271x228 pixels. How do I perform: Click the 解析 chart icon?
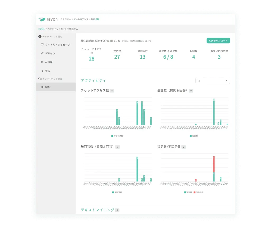(42, 87)
